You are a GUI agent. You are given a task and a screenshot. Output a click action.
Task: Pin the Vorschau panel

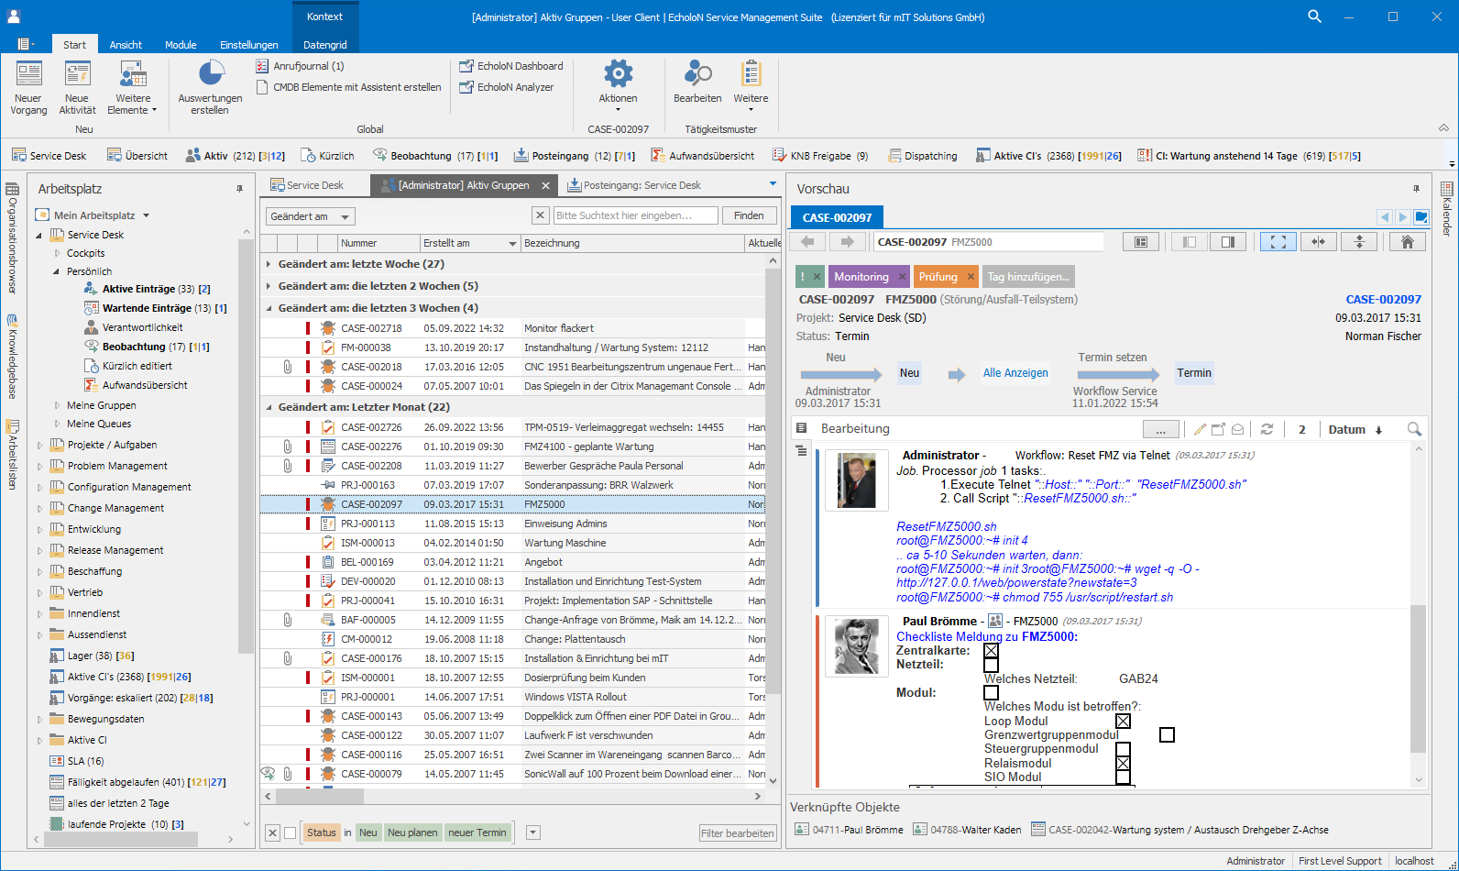click(1416, 188)
